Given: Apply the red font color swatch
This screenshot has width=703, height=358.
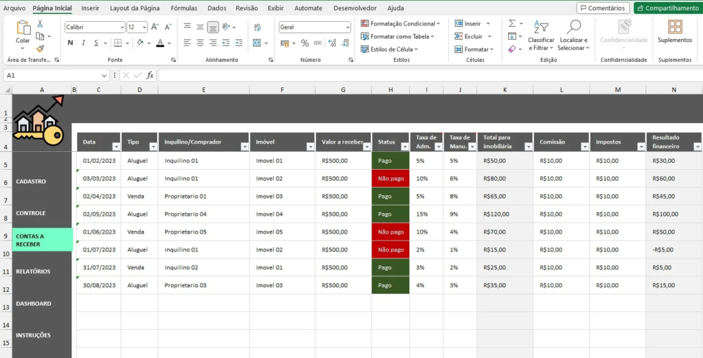Looking at the screenshot, I should 160,43.
